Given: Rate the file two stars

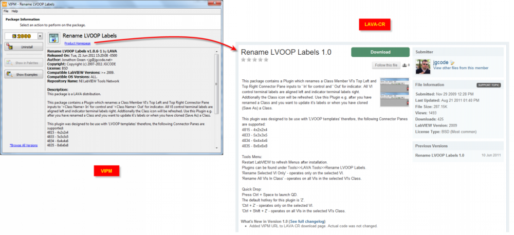Looking at the screenshot, I should click(x=249, y=60).
